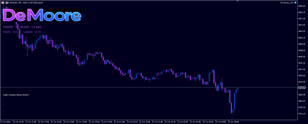This screenshot has height=124, width=308.
Task: Click the High Impact News Event label
Action: [x=16, y=95]
